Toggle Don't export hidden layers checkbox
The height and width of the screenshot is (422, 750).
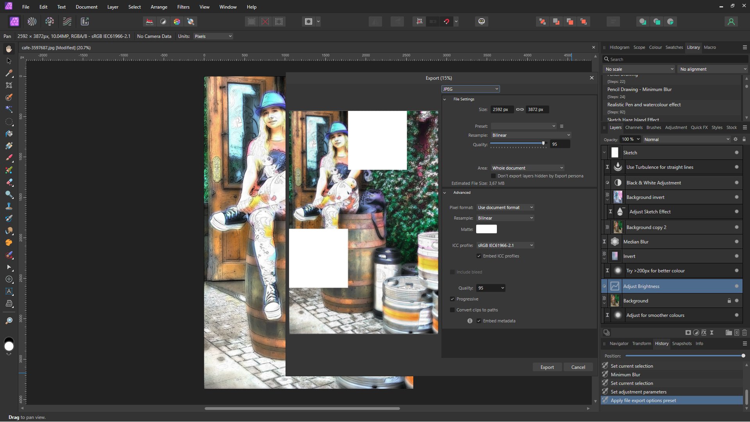point(493,176)
